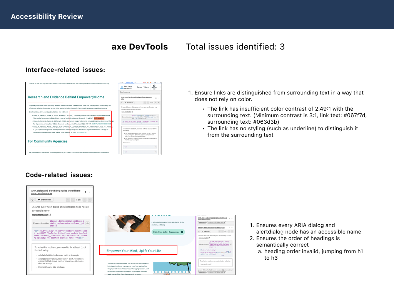Click the Share issue button in ARIA panel
The height and width of the screenshot is (295, 394).
(44, 200)
